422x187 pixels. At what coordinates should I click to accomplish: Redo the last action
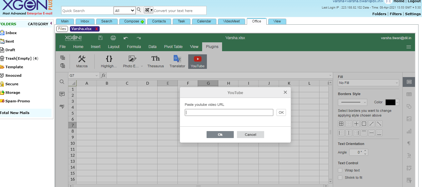pos(139,38)
